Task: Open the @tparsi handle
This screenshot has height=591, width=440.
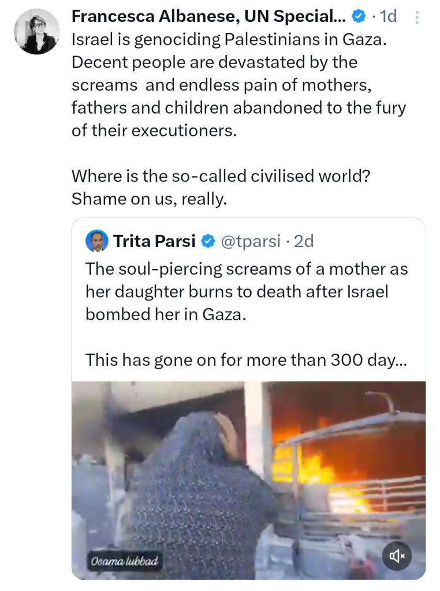Action: [251, 241]
